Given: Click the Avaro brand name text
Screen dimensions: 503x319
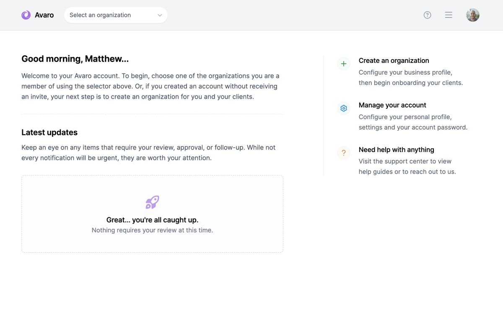Looking at the screenshot, I should click(44, 15).
